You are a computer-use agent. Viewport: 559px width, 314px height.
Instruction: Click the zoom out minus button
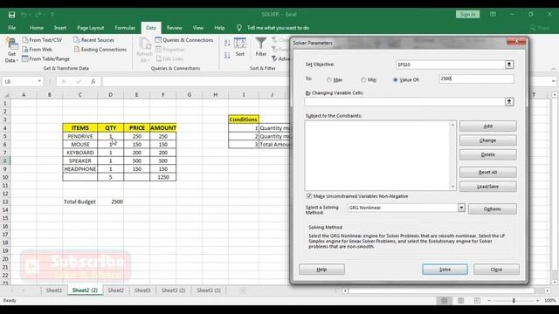point(489,301)
